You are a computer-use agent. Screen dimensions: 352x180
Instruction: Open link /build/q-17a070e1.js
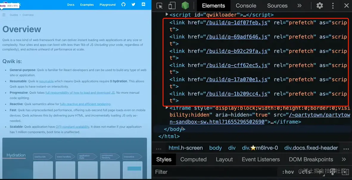tap(237, 79)
